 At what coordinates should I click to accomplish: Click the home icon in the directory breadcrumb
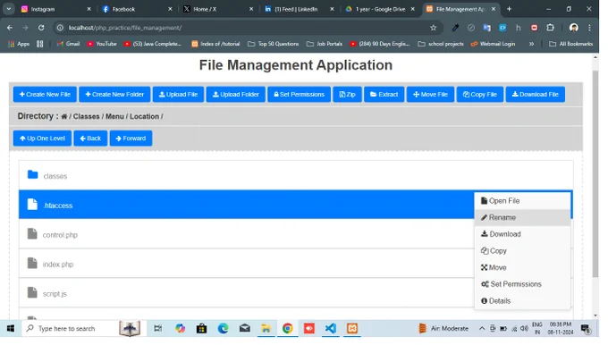coord(64,117)
